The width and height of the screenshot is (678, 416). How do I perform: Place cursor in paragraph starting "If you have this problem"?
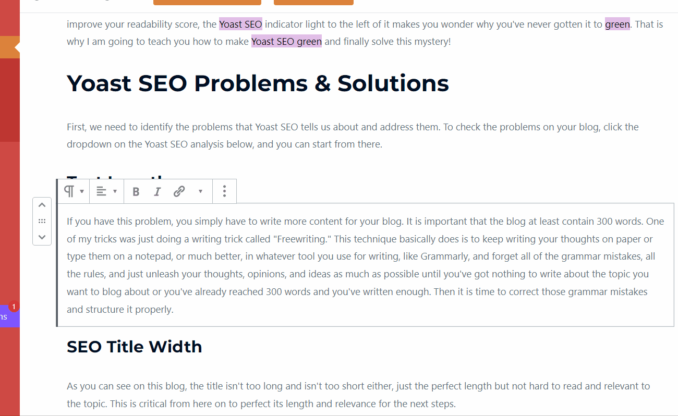click(x=366, y=265)
